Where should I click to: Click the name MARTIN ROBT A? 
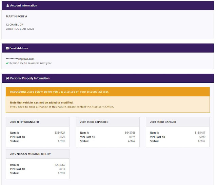(x=17, y=17)
